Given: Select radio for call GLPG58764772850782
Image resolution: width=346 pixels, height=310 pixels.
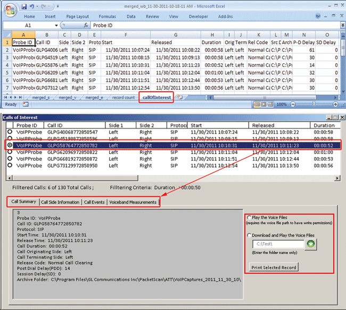Looking at the screenshot, I should pos(10,145).
